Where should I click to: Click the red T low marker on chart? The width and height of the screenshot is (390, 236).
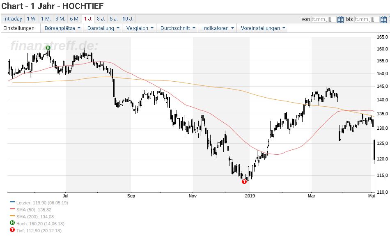pyautogui.click(x=244, y=181)
